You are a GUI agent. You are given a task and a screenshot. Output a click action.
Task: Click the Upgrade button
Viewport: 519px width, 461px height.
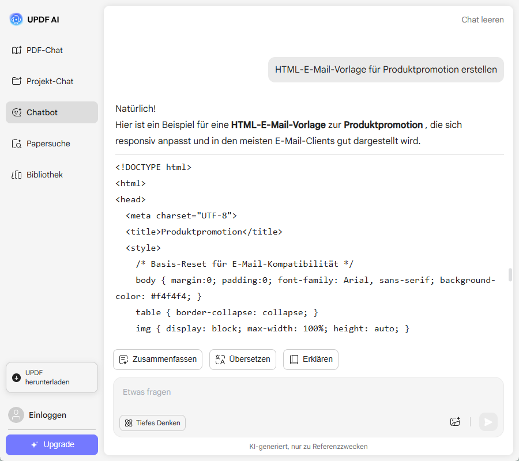tap(52, 445)
